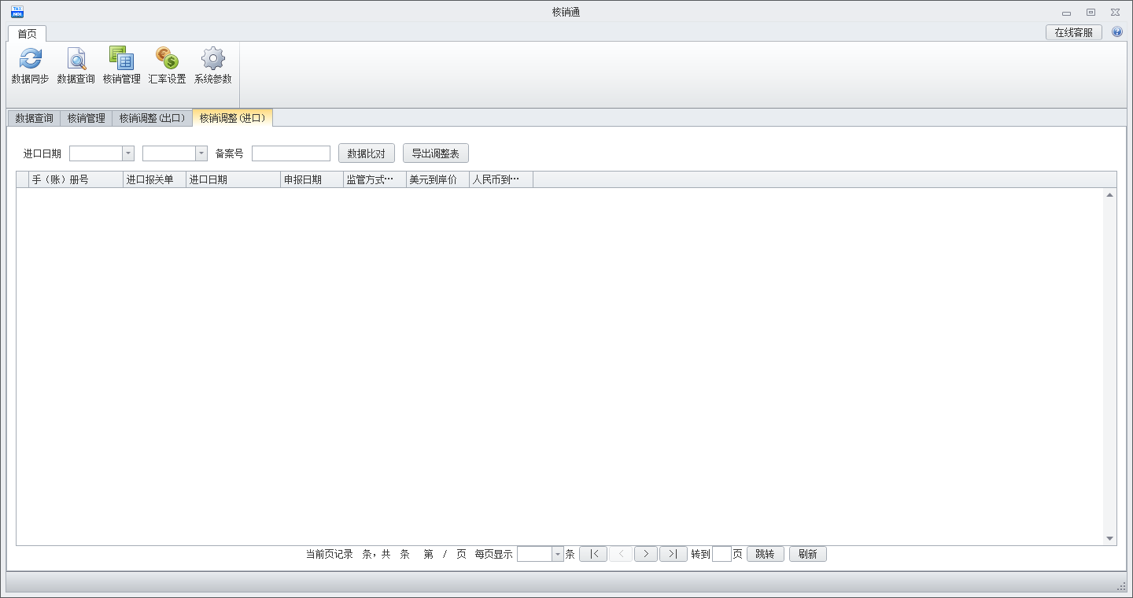Open the 在线客服 online support button

click(1074, 32)
